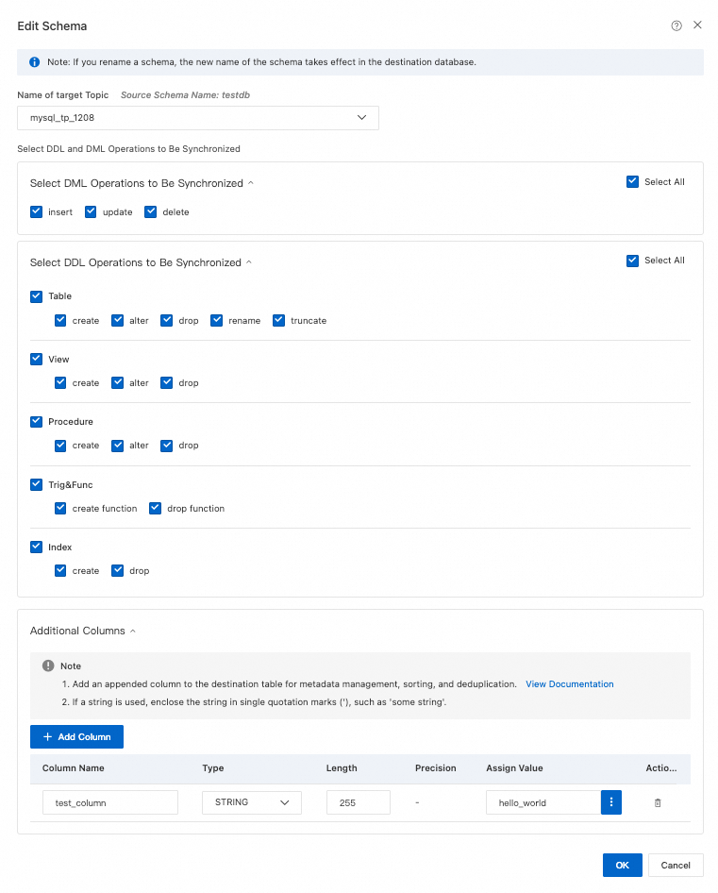Delete the test_column row
Screen dimensions: 718x893
pyautogui.click(x=658, y=802)
